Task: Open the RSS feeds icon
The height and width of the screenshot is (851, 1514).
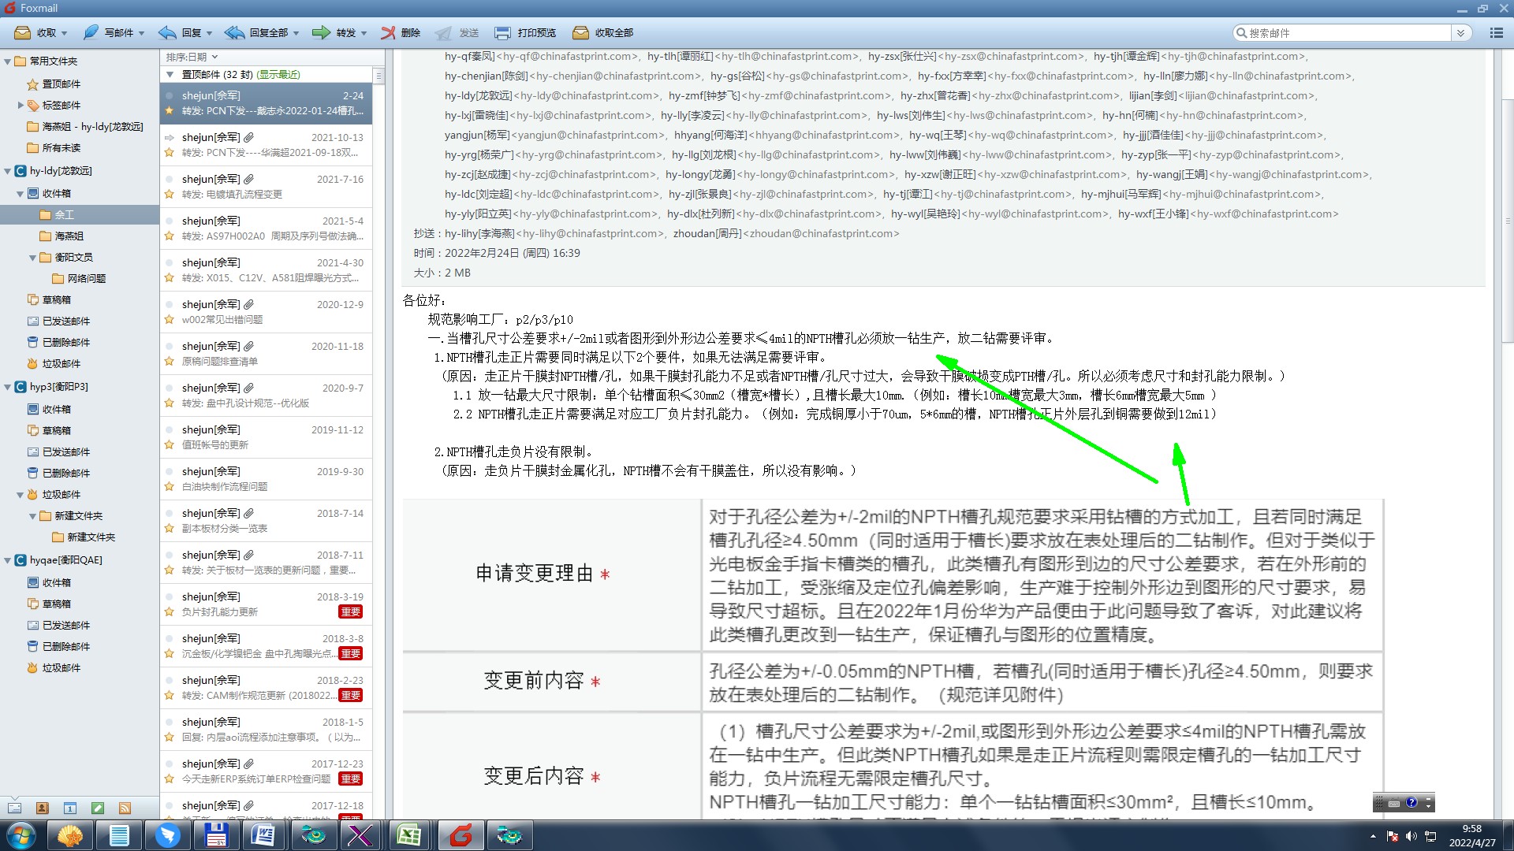Action: 125,808
